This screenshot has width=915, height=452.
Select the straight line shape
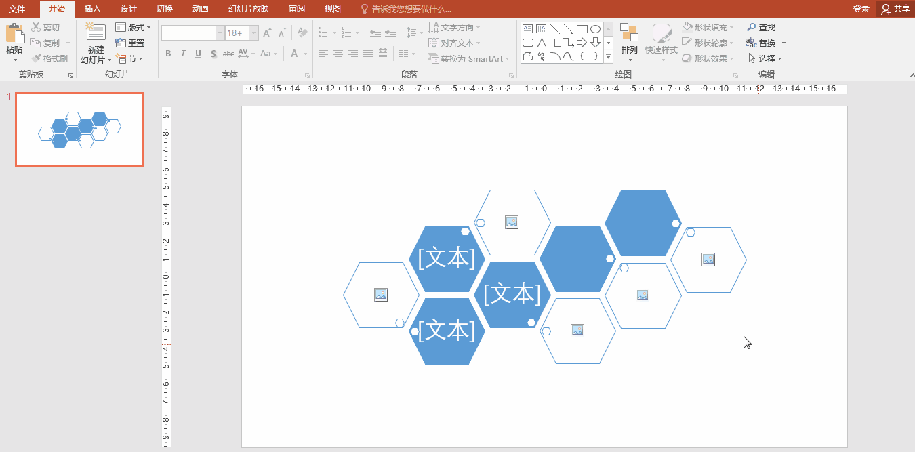point(554,28)
